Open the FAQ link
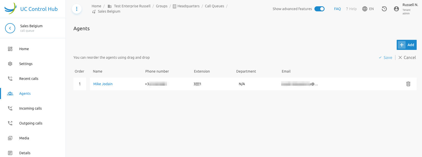 tap(337, 9)
